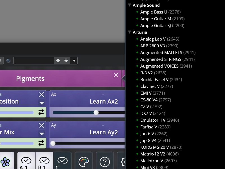The image size is (225, 169).
Task: Click the Ax label text
Action: click(x=53, y=94)
